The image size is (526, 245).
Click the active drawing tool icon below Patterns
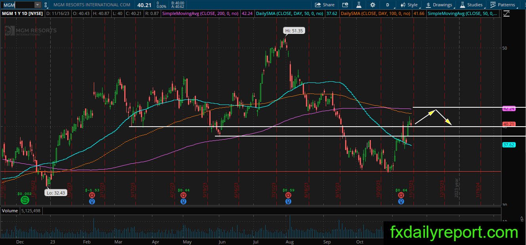coord(507,13)
